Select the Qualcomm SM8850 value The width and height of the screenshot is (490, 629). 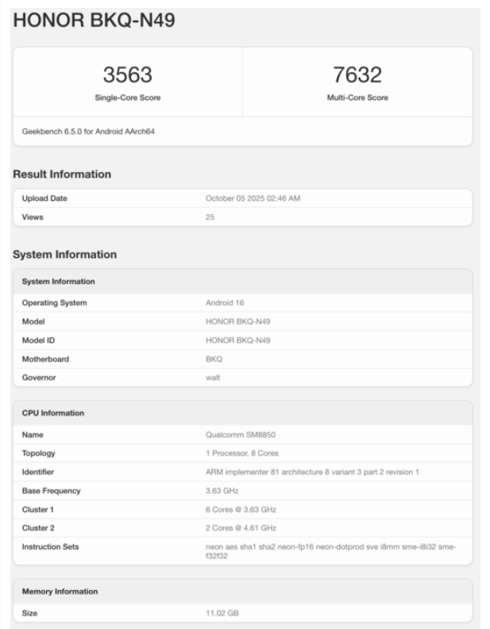point(241,435)
